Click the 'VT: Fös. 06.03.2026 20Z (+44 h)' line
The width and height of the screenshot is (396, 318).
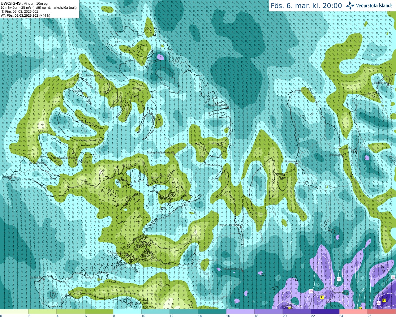point(25,15)
